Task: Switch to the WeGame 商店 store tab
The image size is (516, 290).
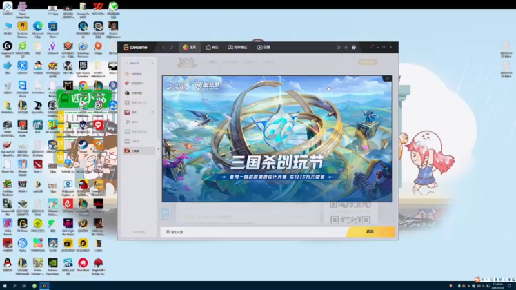Action: (x=212, y=47)
